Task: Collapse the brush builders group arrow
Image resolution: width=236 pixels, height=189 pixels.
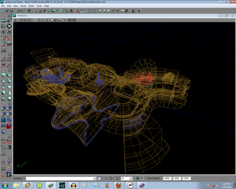Action: coord(10,70)
